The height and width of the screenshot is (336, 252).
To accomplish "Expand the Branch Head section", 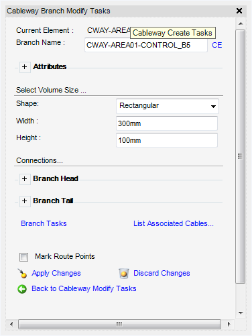I will (25, 179).
